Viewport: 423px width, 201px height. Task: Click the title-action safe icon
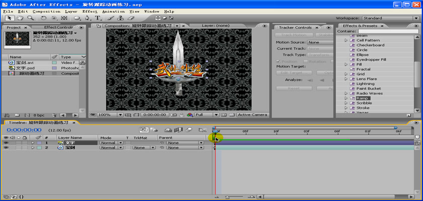(x=128, y=115)
